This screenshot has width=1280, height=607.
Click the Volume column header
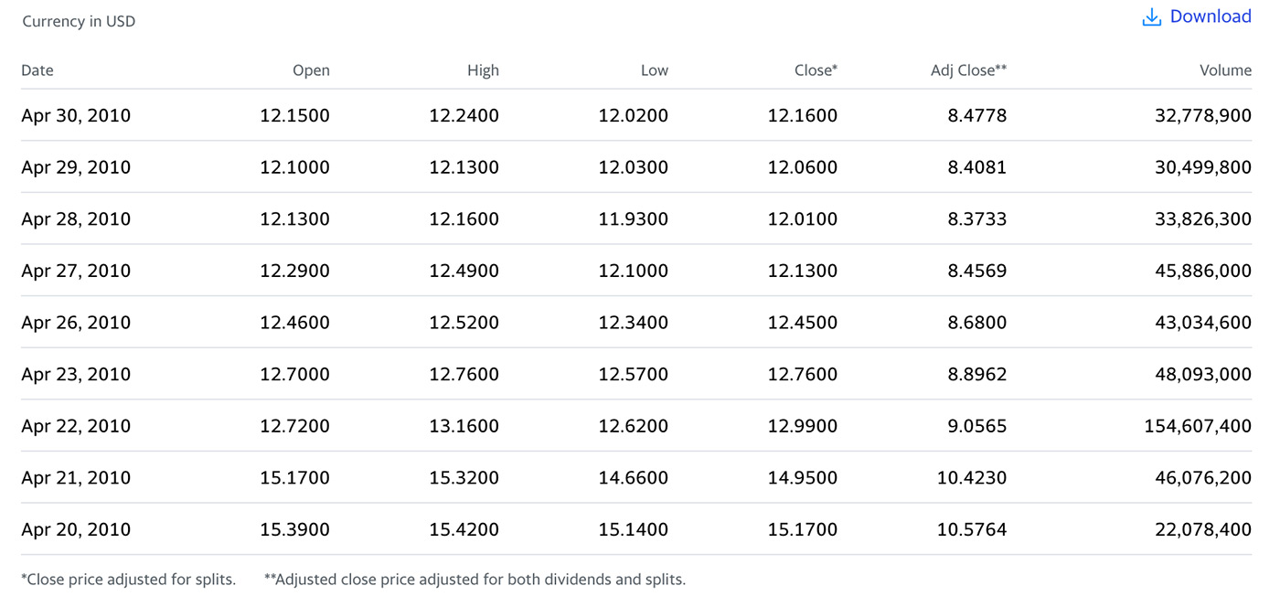point(1225,70)
